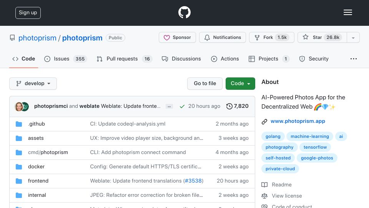This screenshot has height=208, width=369.
Task: Select the machine-learning topic tag
Action: (x=310, y=136)
